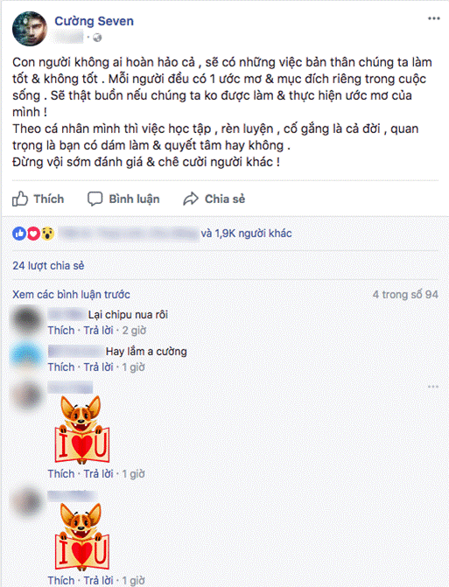Screen dimensions: 449x587
Task: Click the public globe privacy icon
Action: (x=97, y=38)
